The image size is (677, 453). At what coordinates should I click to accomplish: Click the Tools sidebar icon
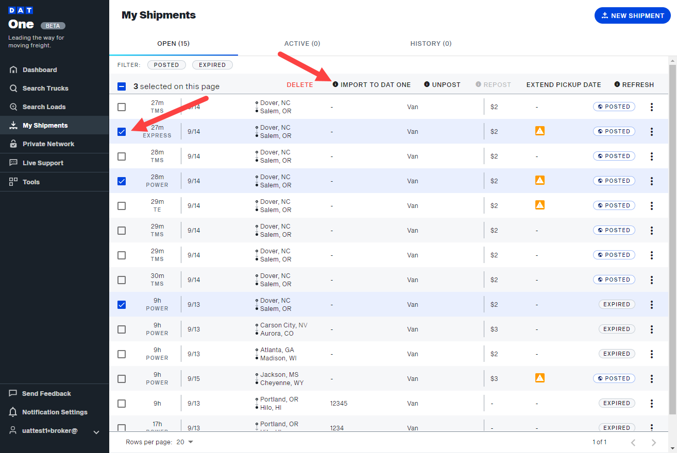(x=13, y=182)
